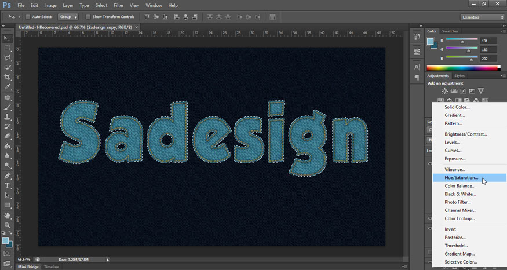
Task: Click the zoom percentage field 66.67%
Action: click(x=24, y=260)
